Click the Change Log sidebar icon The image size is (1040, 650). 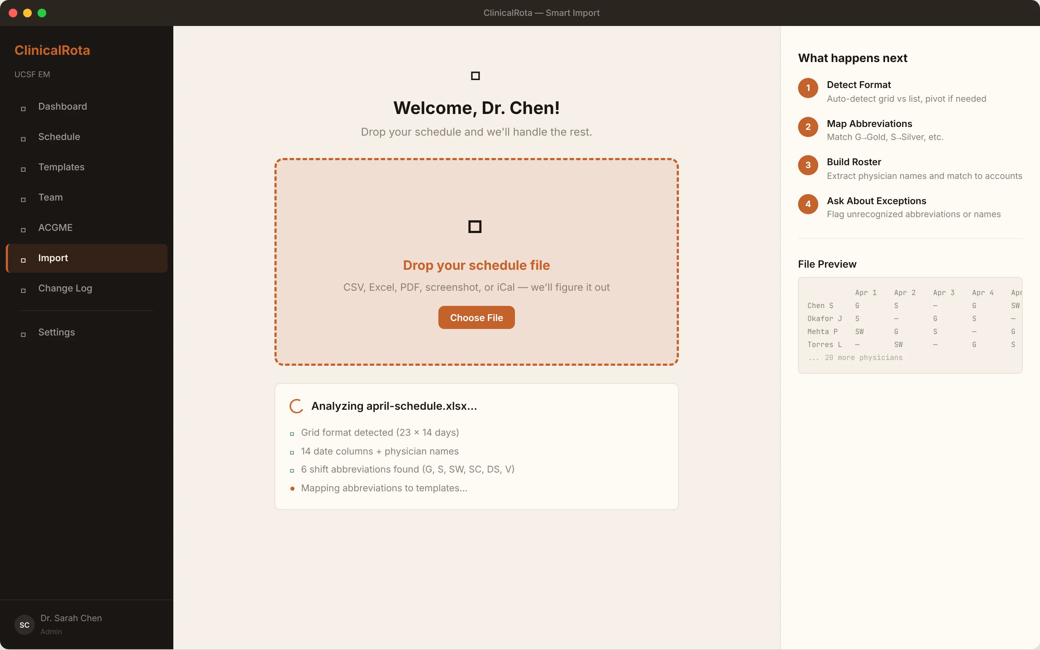point(23,291)
